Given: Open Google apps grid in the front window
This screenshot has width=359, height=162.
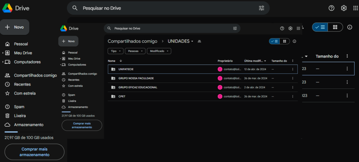Looking at the screenshot, I should [x=298, y=28].
